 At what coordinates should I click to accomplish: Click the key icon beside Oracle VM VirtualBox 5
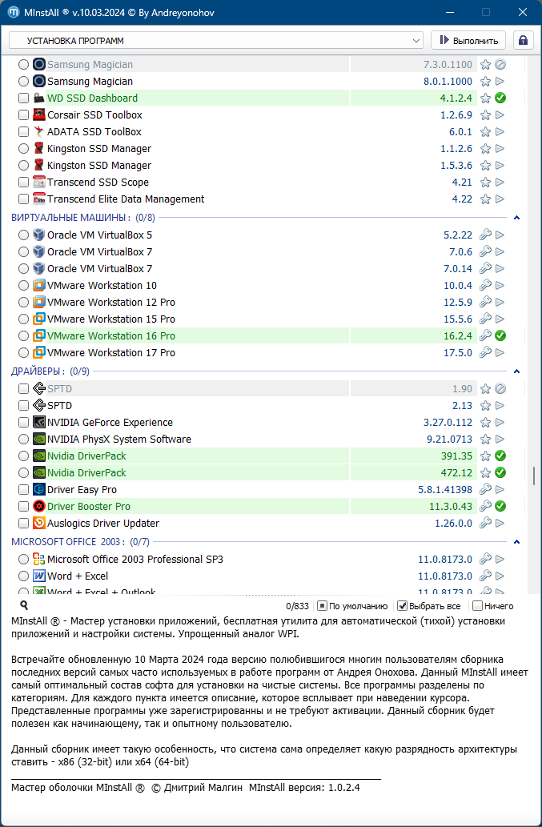tap(485, 235)
